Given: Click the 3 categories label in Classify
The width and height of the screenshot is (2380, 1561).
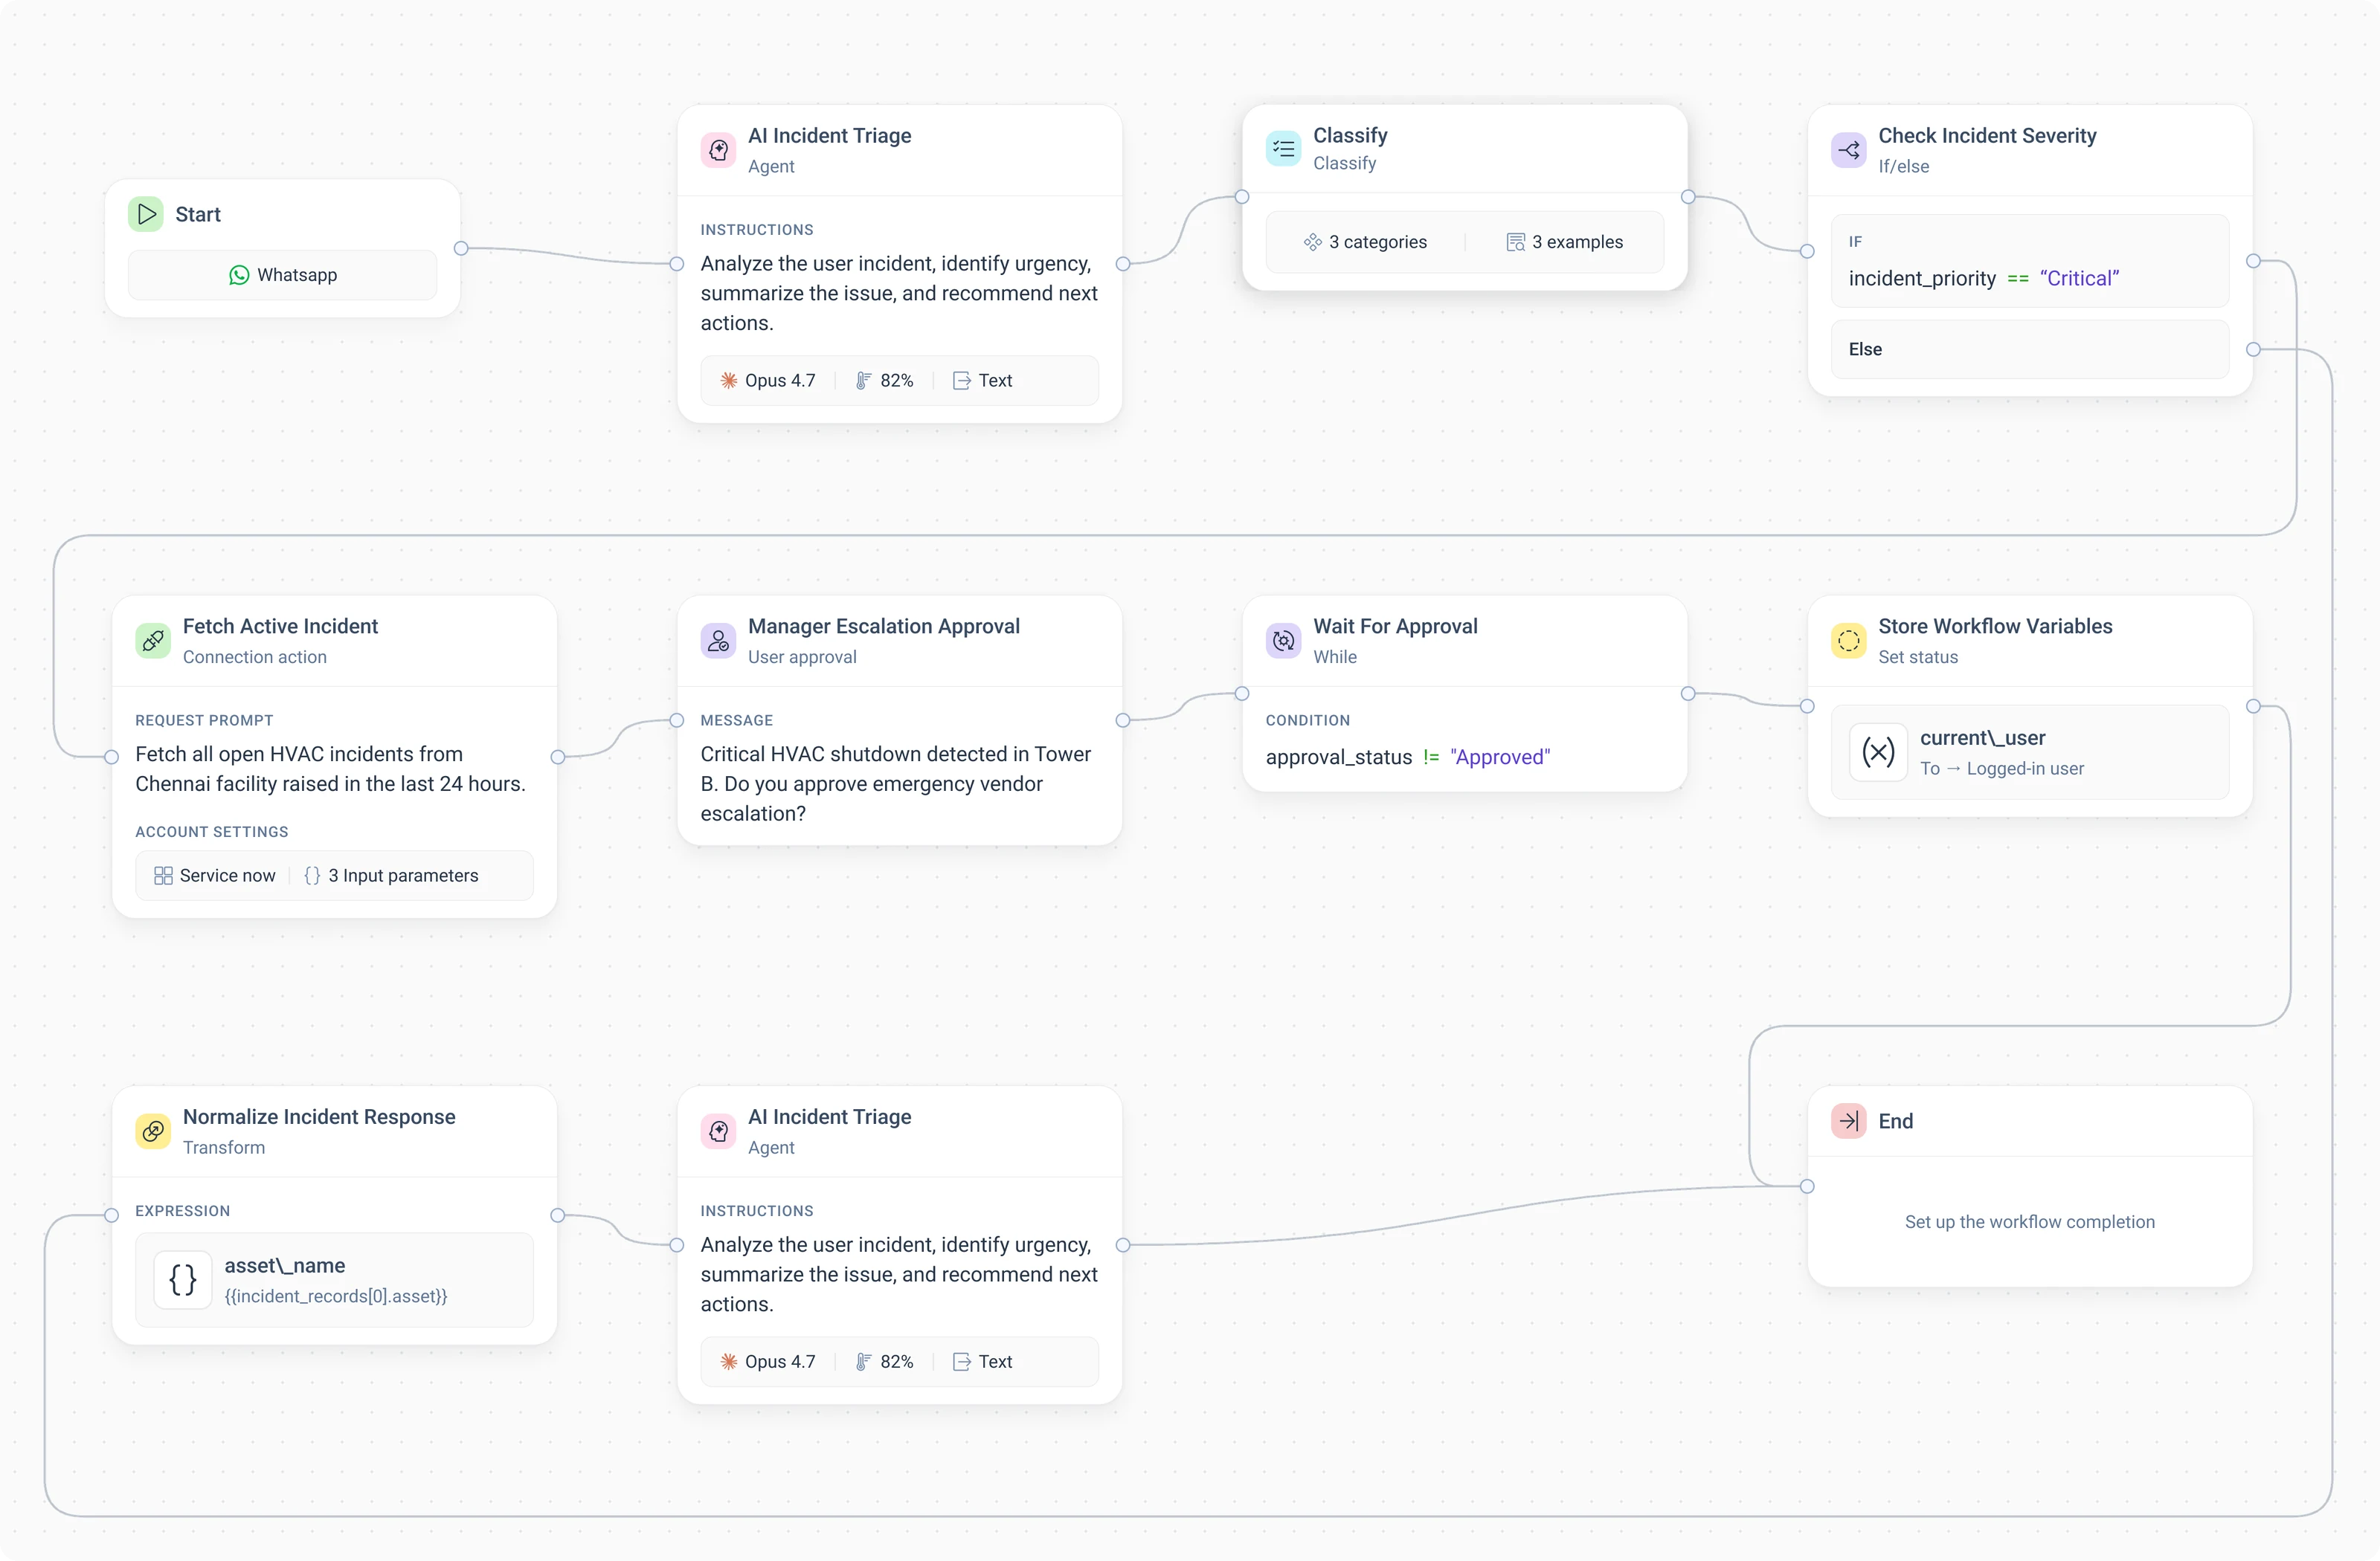Looking at the screenshot, I should 1377,242.
